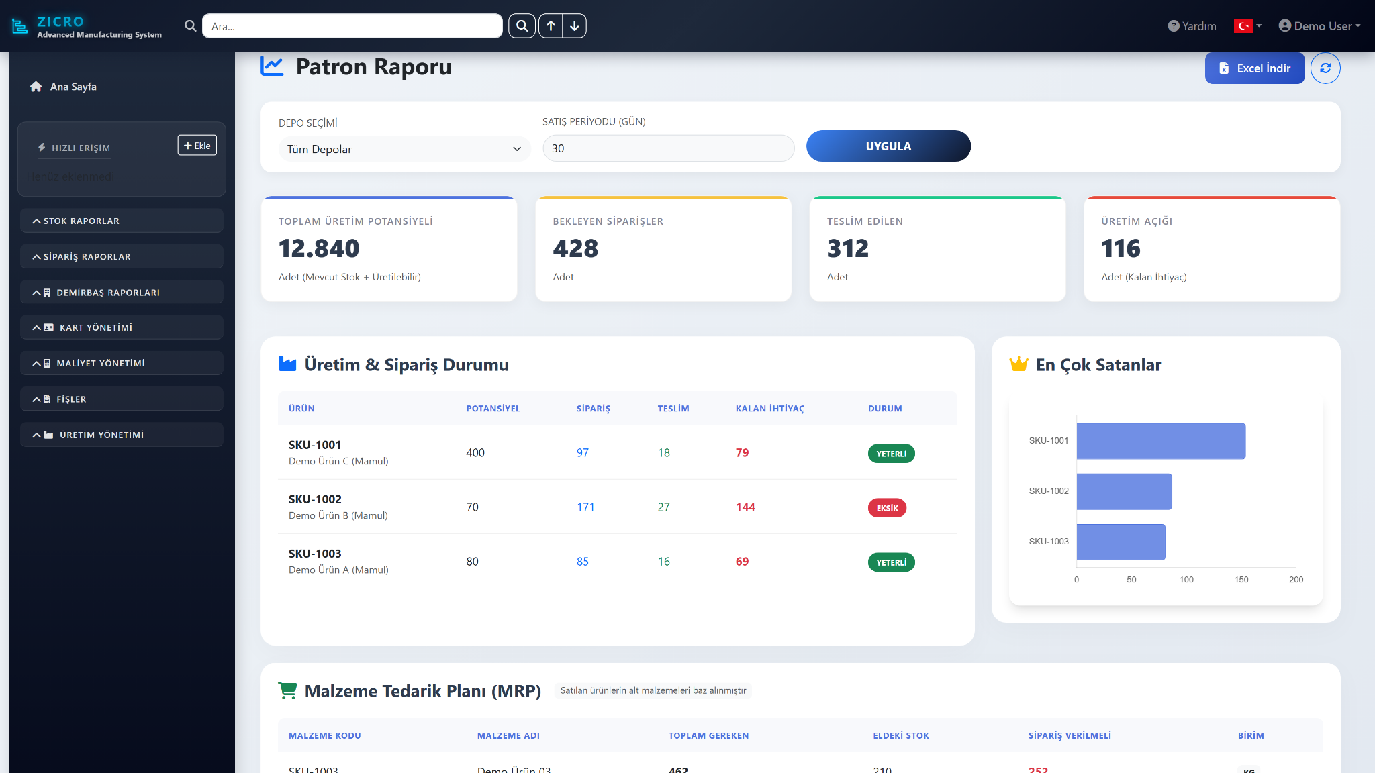Open the Yardım help icon
1375x773 pixels.
tap(1174, 26)
